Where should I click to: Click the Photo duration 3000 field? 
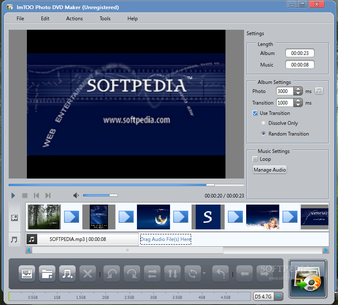[x=285, y=91]
